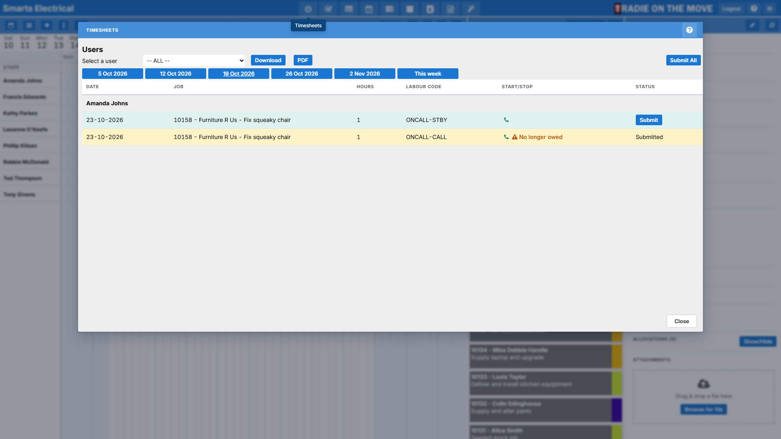Click the Submitted status text
781x439 pixels.
tap(649, 137)
